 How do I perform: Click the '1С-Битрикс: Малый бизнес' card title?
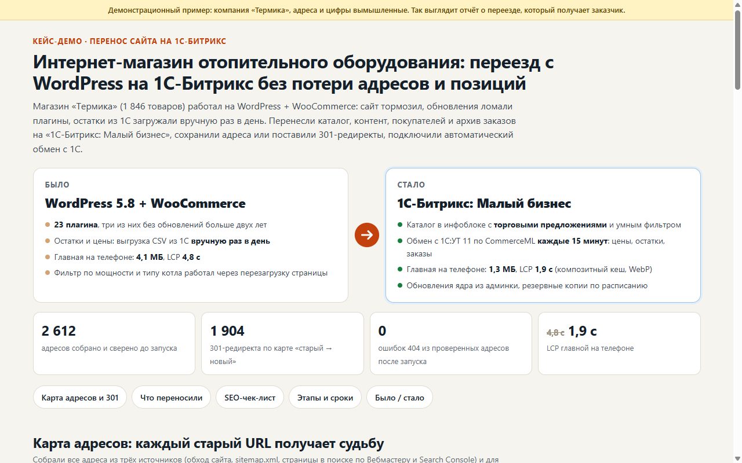(x=484, y=204)
